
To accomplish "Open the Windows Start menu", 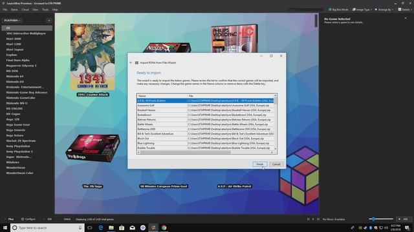I will (5, 227).
